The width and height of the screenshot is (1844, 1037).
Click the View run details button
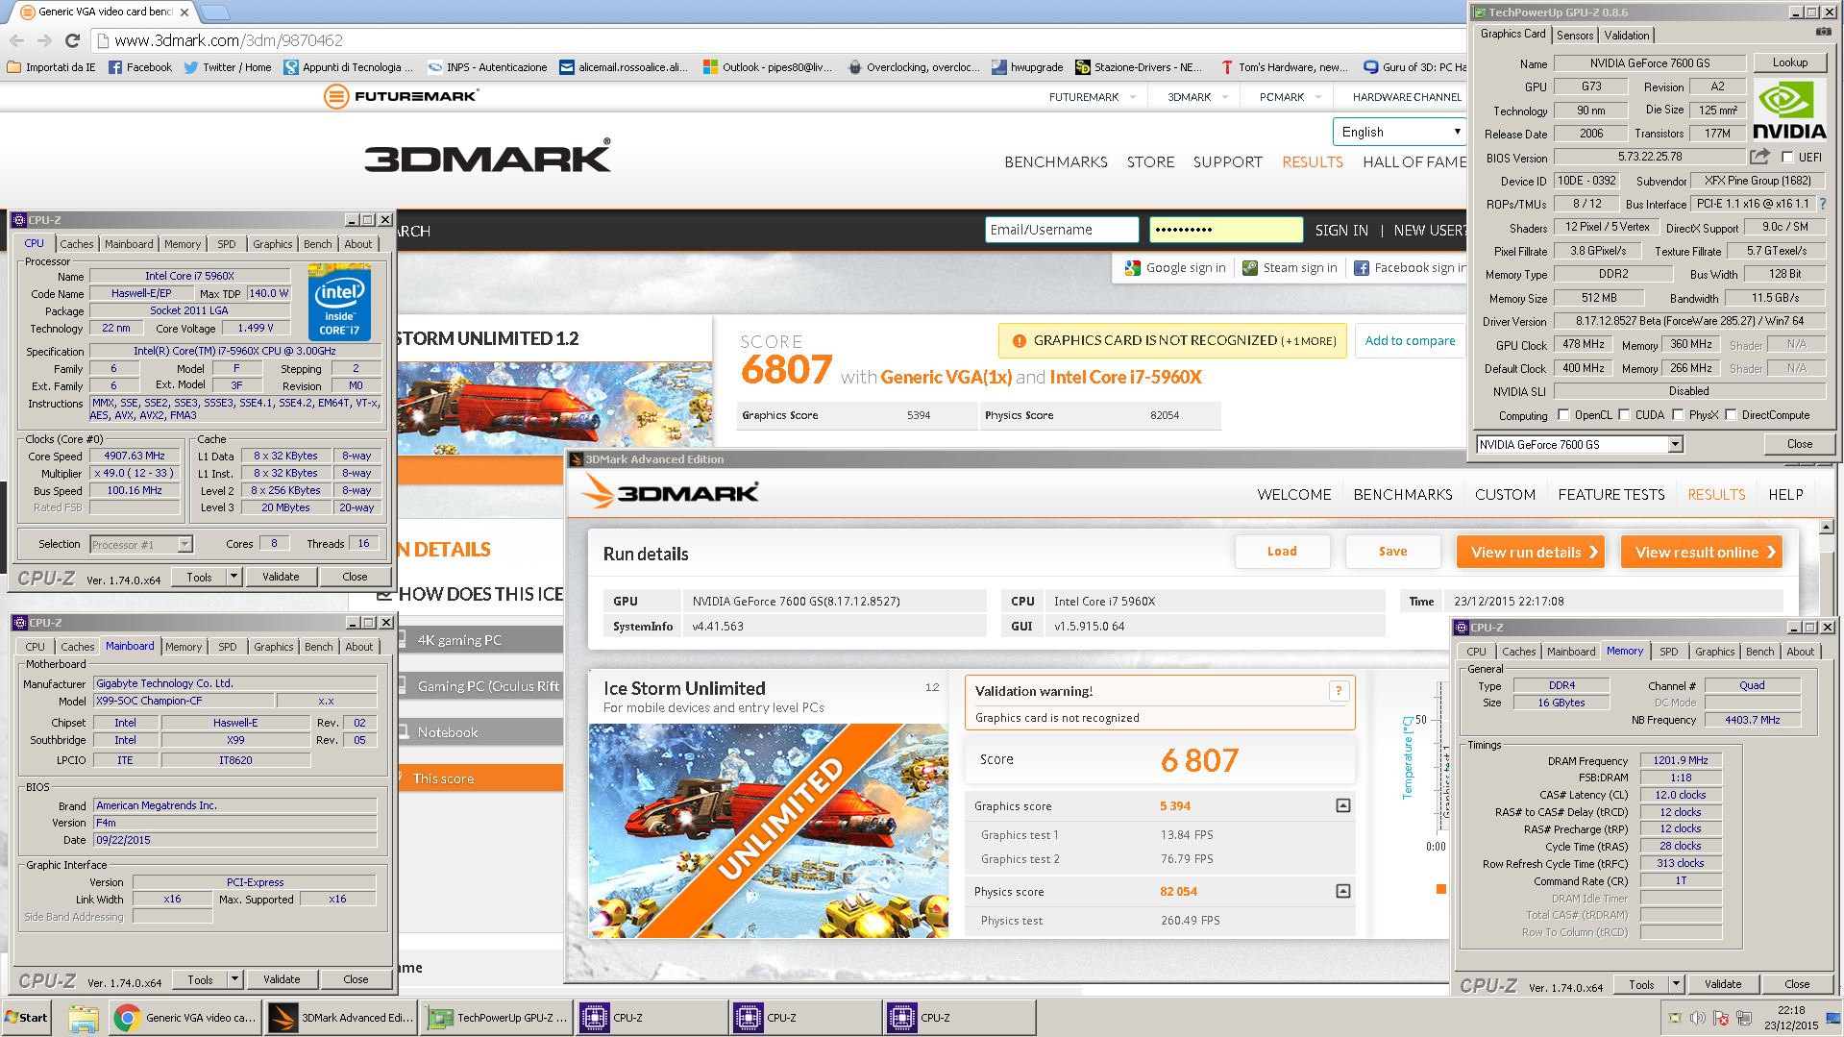tap(1531, 552)
